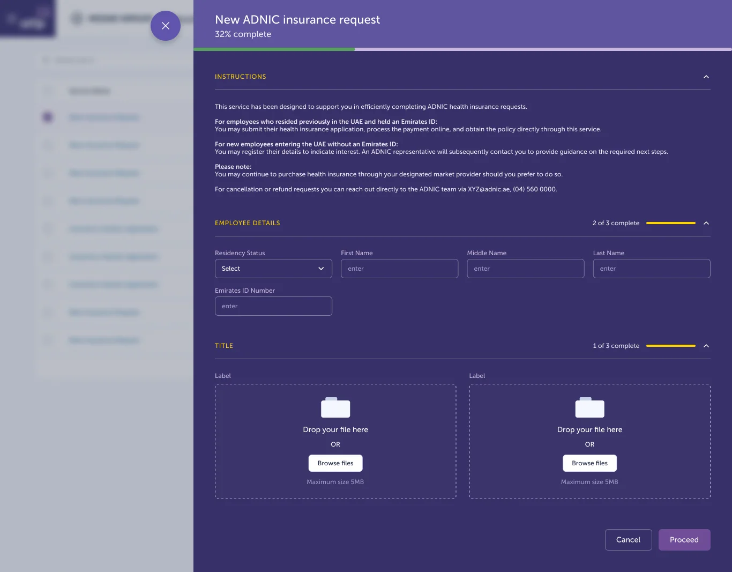Screen dimensions: 732x572
Task: Select the "TITLE" section heading
Action: click(224, 346)
